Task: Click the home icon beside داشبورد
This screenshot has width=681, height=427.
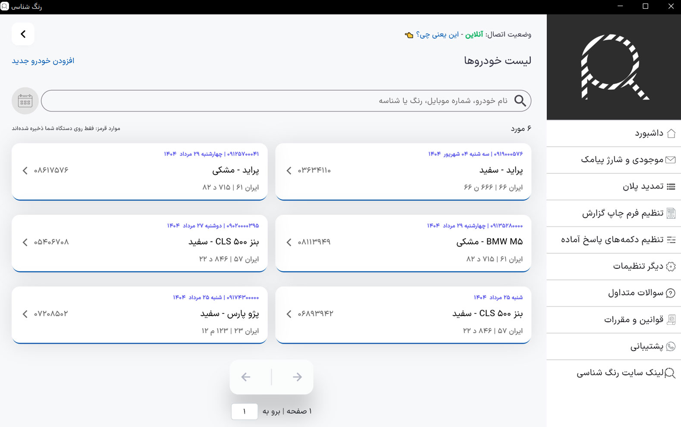Action: [671, 134]
